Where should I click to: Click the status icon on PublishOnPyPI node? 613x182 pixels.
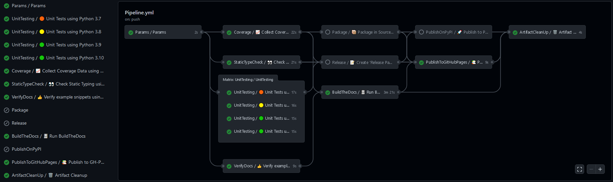pyautogui.click(x=421, y=32)
